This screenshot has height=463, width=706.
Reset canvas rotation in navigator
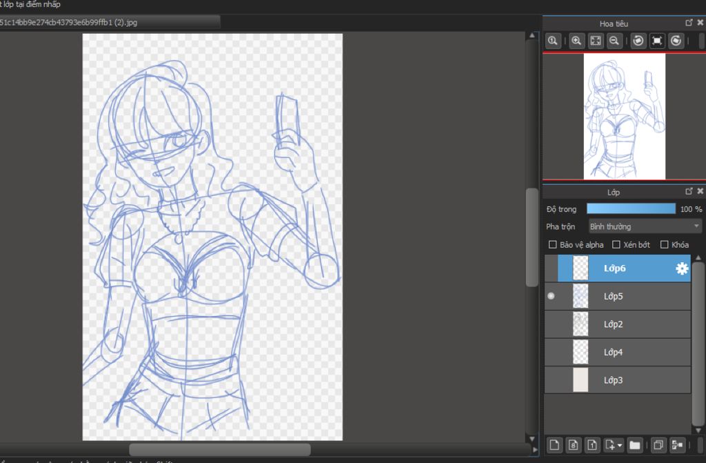click(657, 41)
